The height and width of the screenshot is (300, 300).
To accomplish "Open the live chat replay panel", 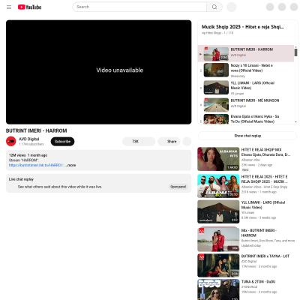I will tap(178, 187).
